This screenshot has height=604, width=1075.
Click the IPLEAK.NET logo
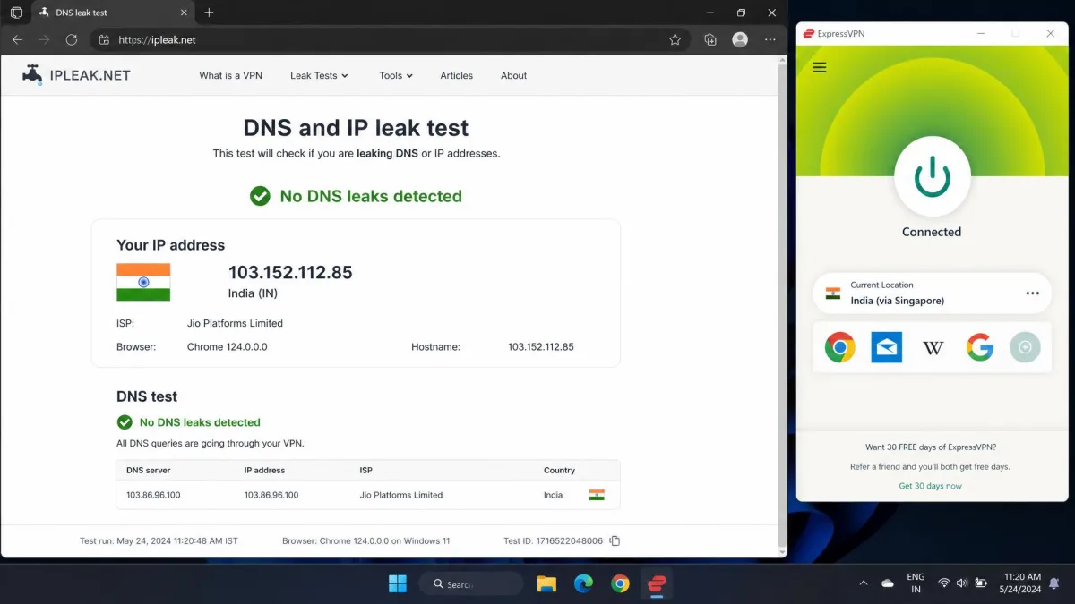(x=76, y=75)
